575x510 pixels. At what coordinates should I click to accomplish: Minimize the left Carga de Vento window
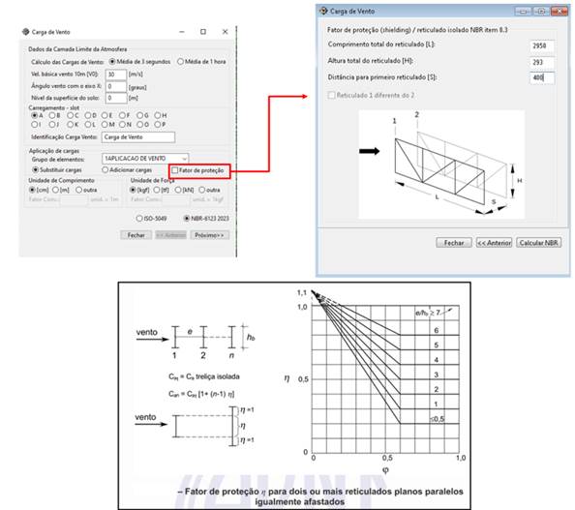tap(182, 32)
